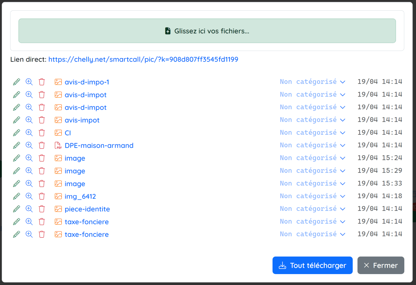The width and height of the screenshot is (416, 285).
Task: Preview avis-impot with its magnifier icon
Action: click(29, 120)
